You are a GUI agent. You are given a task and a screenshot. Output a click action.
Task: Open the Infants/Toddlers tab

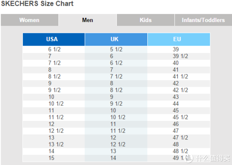click(x=203, y=20)
